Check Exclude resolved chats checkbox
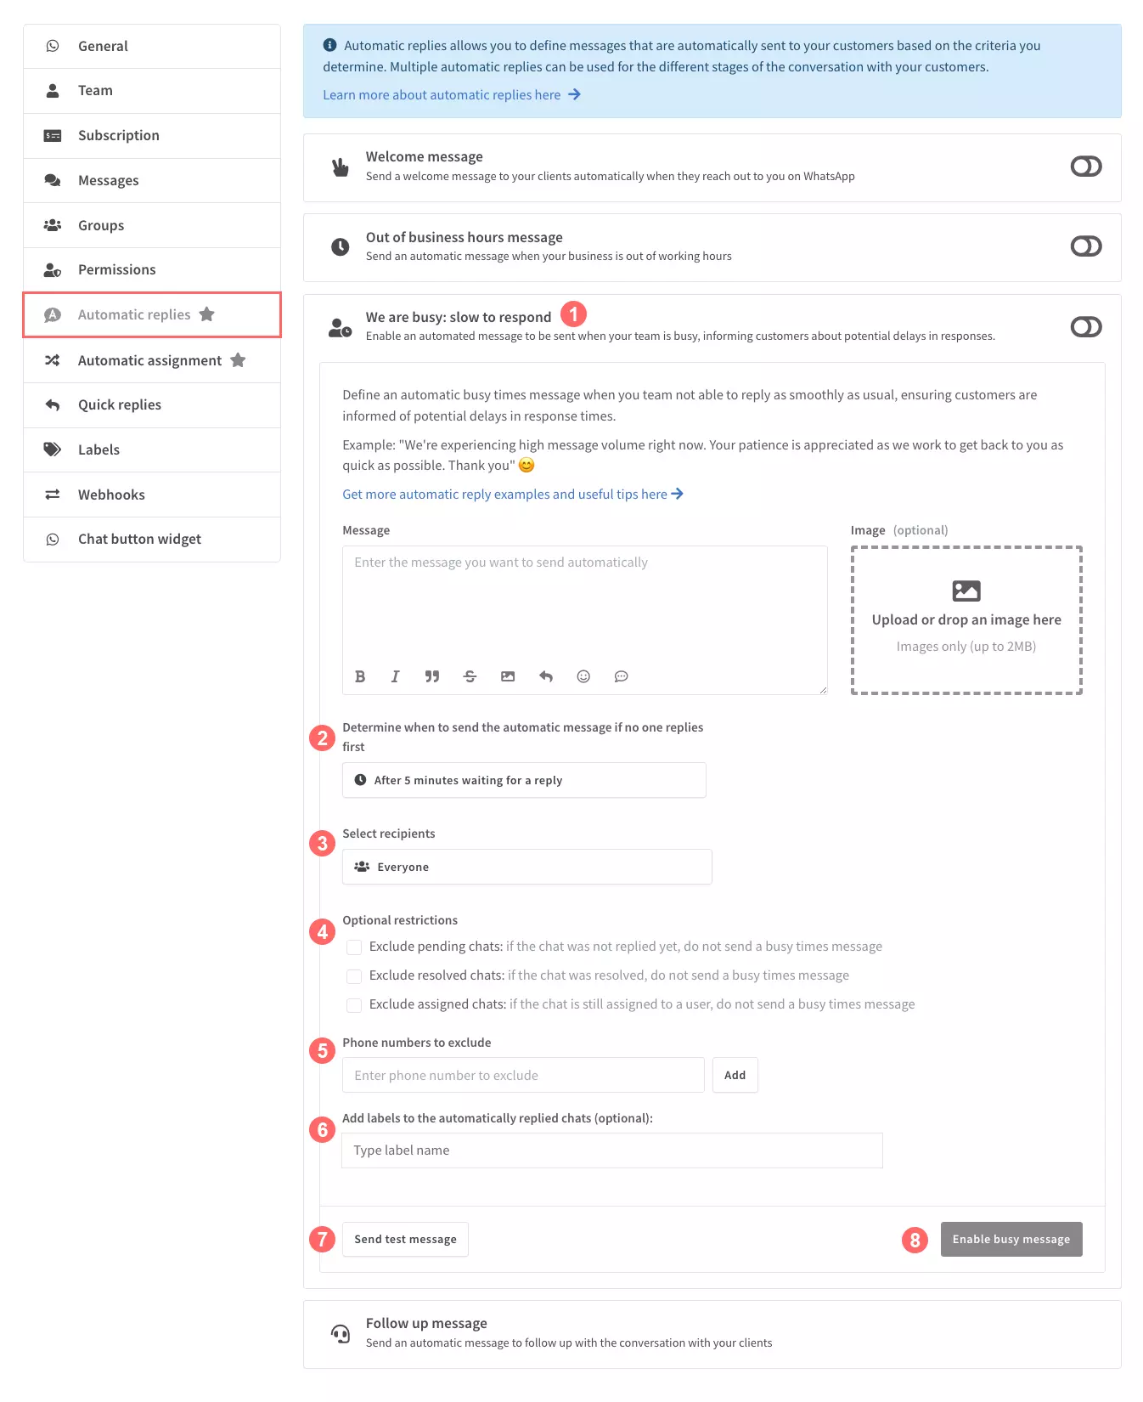The height and width of the screenshot is (1402, 1143). (354, 976)
